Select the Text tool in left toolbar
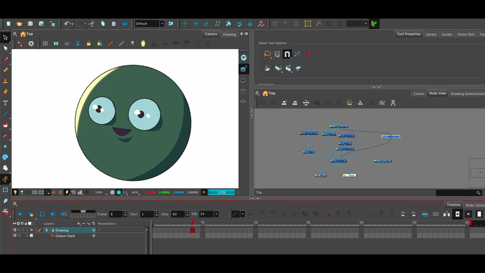This screenshot has height=273, width=485. click(5, 103)
